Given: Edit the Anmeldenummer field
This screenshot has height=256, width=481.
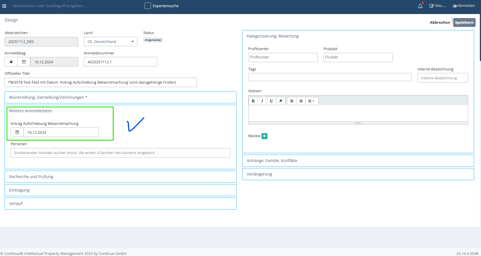Looking at the screenshot, I should 121,62.
